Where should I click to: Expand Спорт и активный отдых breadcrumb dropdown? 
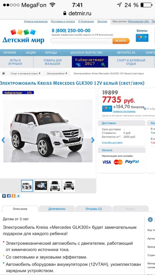(25, 74)
